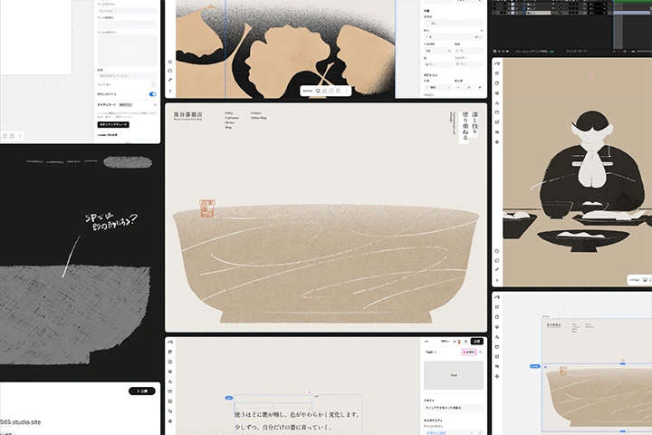Open the Add grid icon in monk illustration editor sidebar

pyautogui.click(x=497, y=73)
